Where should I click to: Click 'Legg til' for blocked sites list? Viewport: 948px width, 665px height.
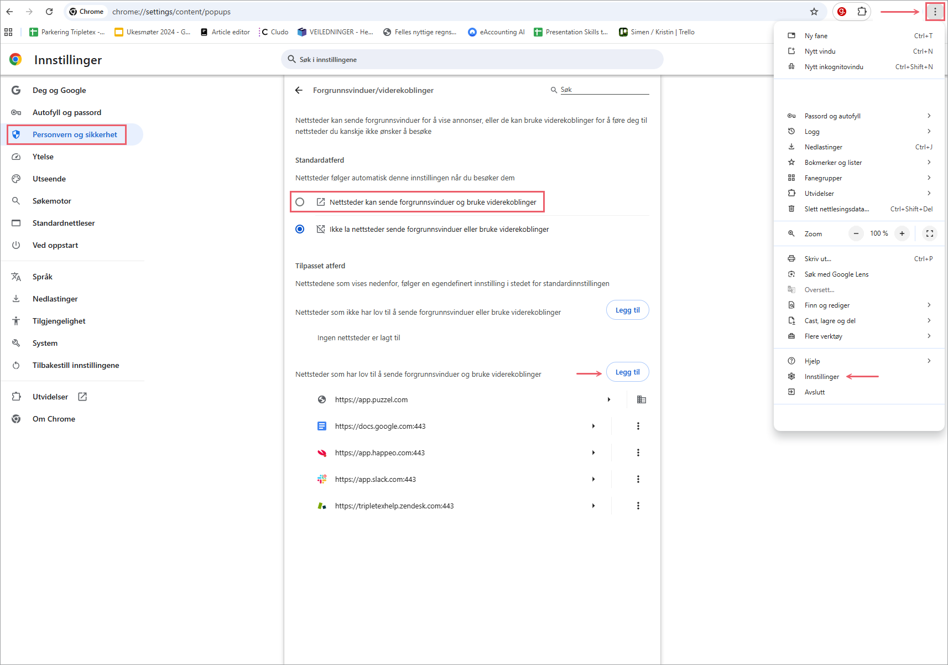pyautogui.click(x=627, y=310)
